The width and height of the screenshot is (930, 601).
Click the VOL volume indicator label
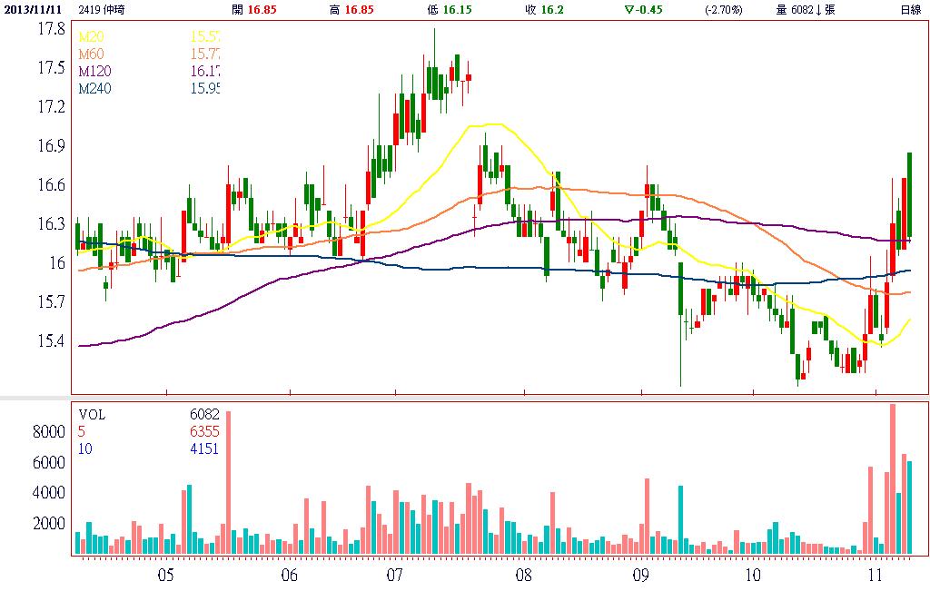[92, 414]
